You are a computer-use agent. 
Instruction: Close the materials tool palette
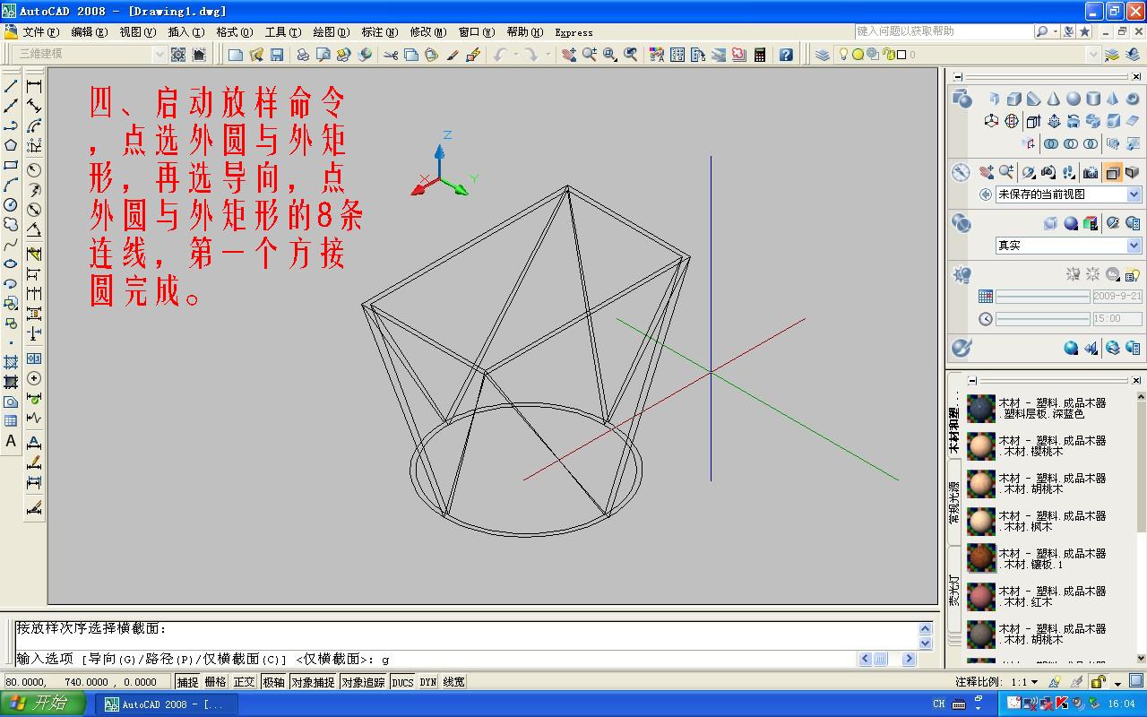(1136, 380)
